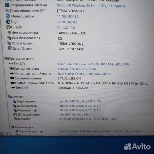Click the Дисплей section header icon
Image resolution: width=154 pixels, height=154 pixels.
click(10, 97)
